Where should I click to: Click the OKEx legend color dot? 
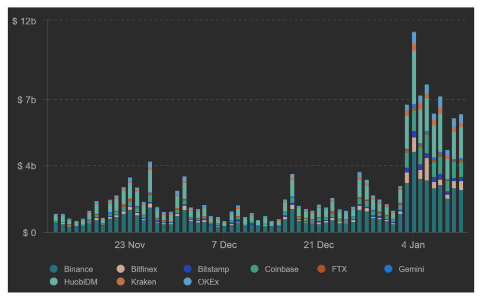point(188,282)
